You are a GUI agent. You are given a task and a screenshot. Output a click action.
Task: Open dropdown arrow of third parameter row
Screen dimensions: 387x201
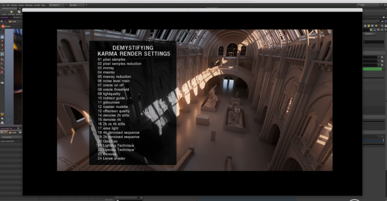(x=379, y=65)
